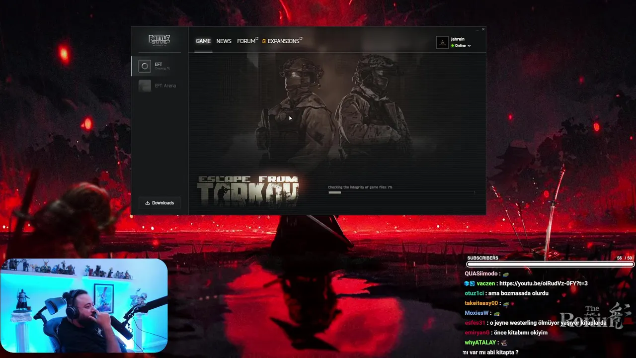
Task: Open the FORUM tab
Action: [x=247, y=41]
